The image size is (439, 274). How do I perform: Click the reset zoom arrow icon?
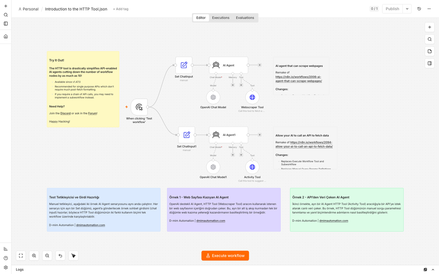60,256
